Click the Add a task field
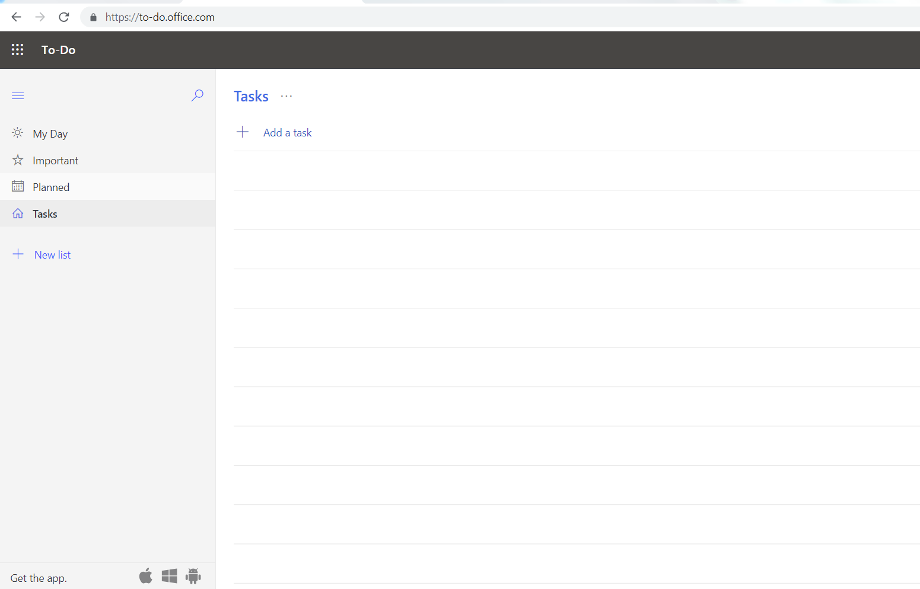 coord(288,133)
